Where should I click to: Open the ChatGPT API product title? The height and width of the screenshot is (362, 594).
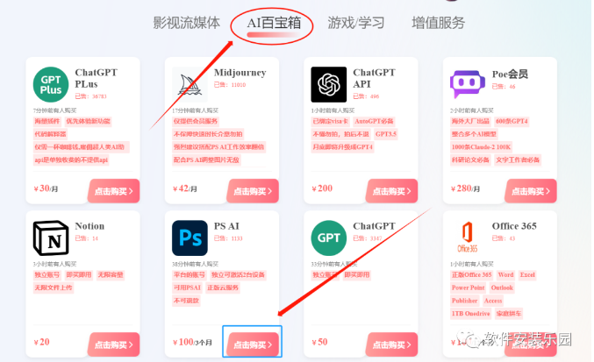(374, 78)
